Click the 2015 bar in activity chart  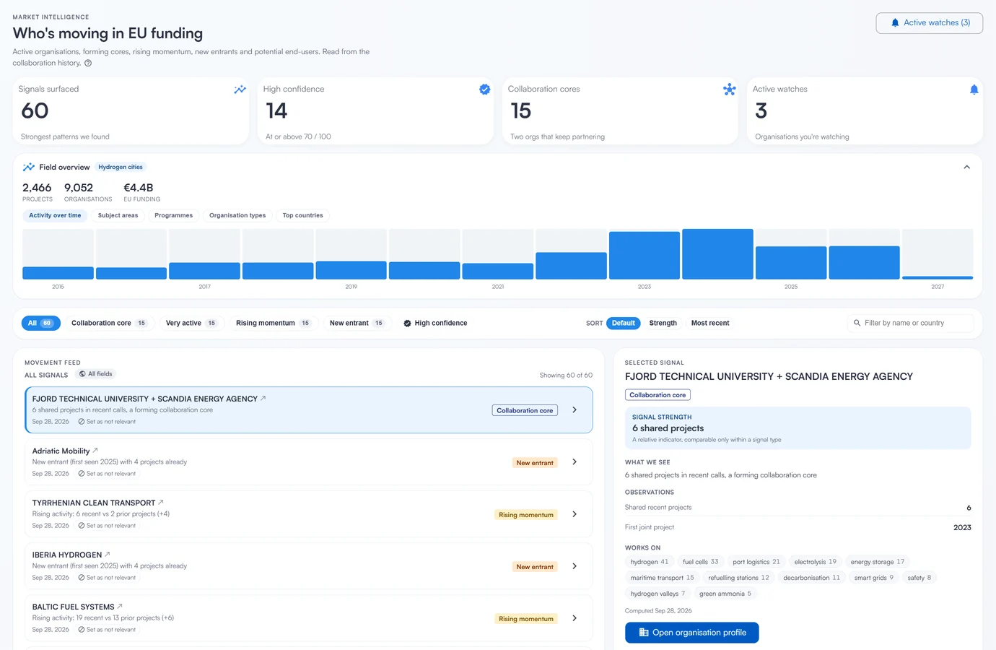58,273
